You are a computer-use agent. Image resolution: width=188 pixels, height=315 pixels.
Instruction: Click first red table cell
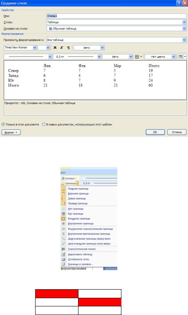(57, 294)
